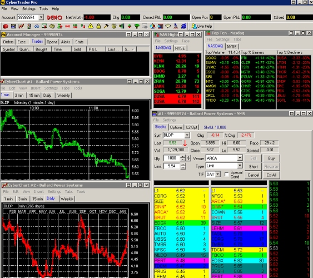The image size is (313, 278).
Task: Switch to the Orders tab in Account Manager
Action: [x=8, y=42]
